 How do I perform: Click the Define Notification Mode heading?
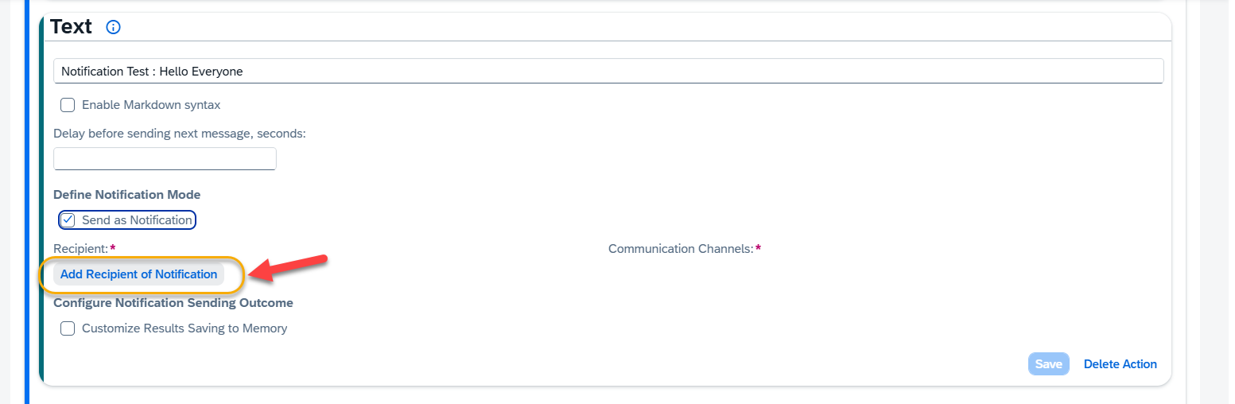[x=126, y=195]
